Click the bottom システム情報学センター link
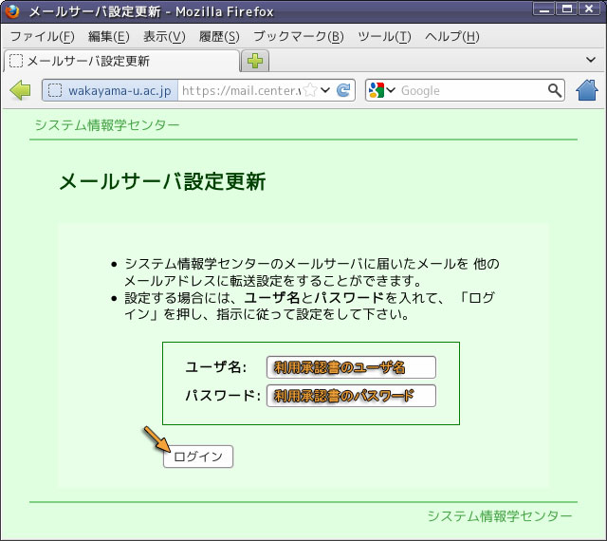The height and width of the screenshot is (541, 607). tap(500, 515)
